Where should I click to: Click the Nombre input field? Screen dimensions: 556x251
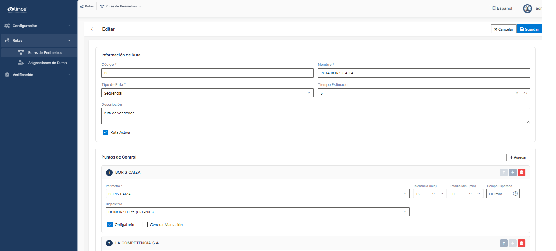(x=423, y=73)
